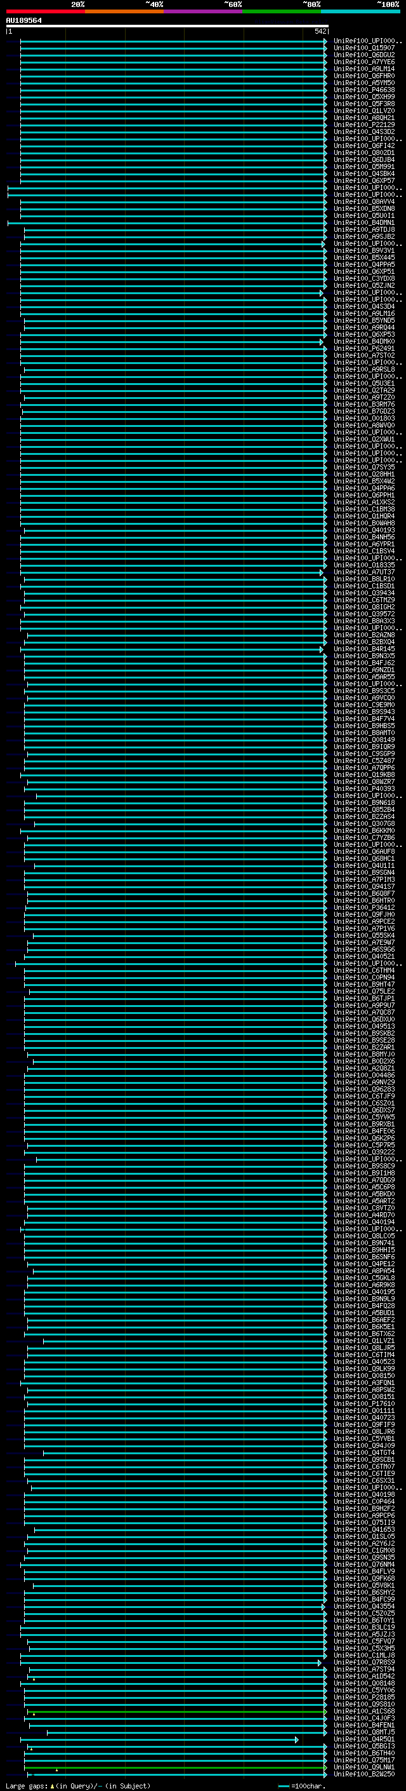Select hit label UniRef100_B4F7V4

364,718
